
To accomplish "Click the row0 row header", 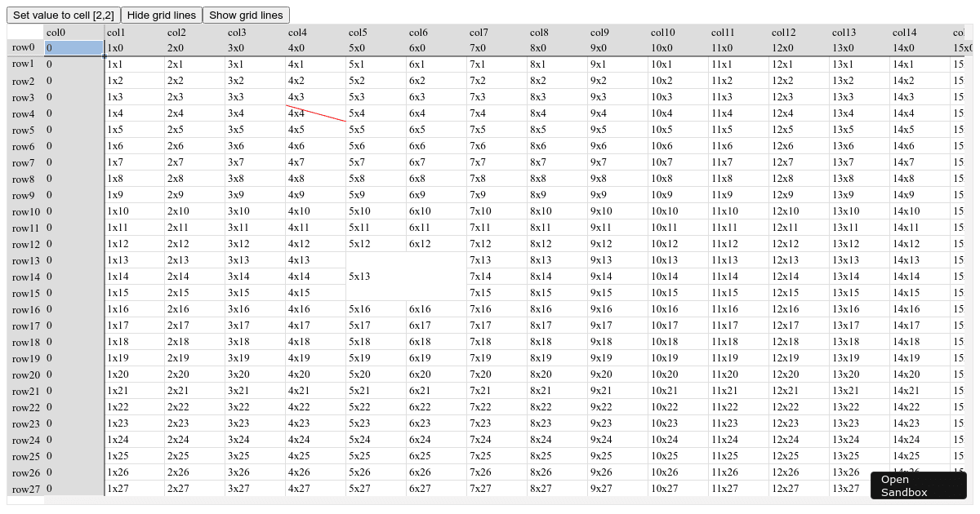I will coord(25,48).
